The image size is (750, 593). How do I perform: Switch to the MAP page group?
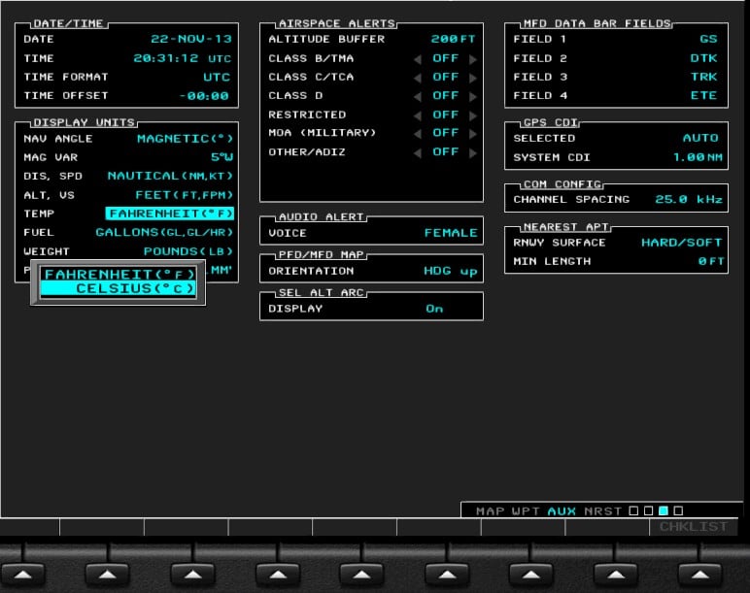coord(491,511)
